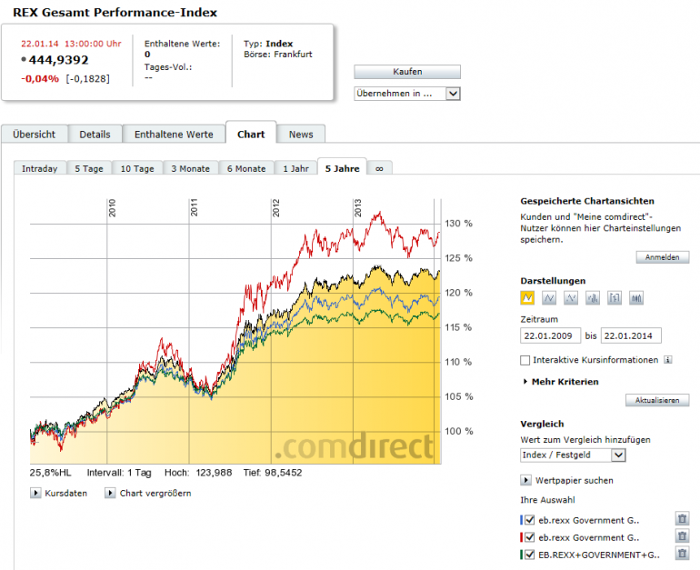This screenshot has height=570, width=700.
Task: Click the Anmelden button
Action: (663, 257)
